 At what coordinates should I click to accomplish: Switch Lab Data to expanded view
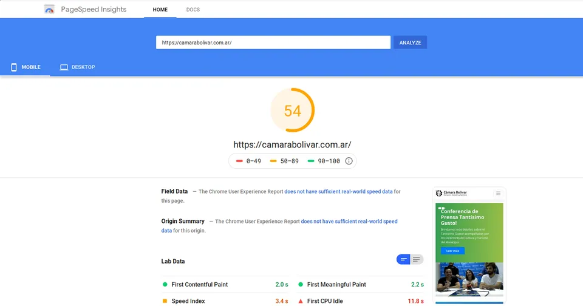pyautogui.click(x=417, y=259)
